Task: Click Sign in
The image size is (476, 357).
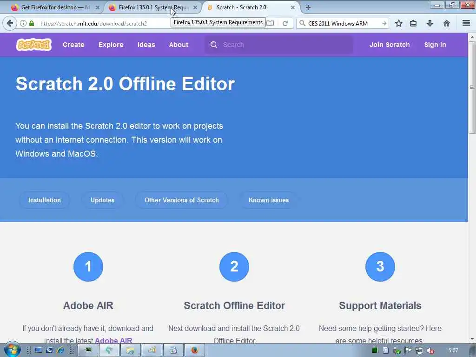Action: 435,45
